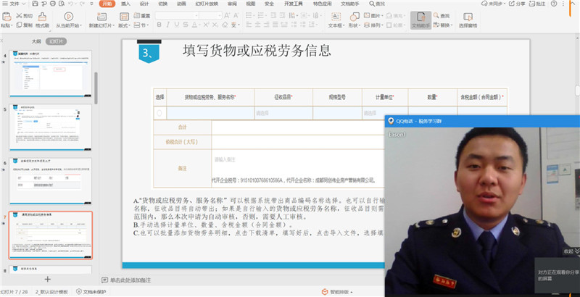Click decrease font size A- icon
Screen dimensions: 580x297
point(236,15)
